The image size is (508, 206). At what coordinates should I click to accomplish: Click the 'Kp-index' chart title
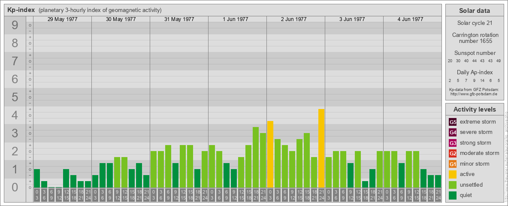pyautogui.click(x=21, y=10)
